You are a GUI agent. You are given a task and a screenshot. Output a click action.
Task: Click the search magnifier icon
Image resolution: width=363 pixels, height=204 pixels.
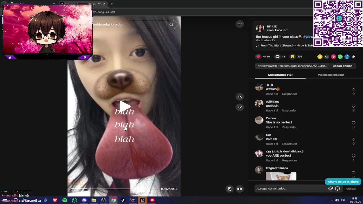(x=171, y=24)
